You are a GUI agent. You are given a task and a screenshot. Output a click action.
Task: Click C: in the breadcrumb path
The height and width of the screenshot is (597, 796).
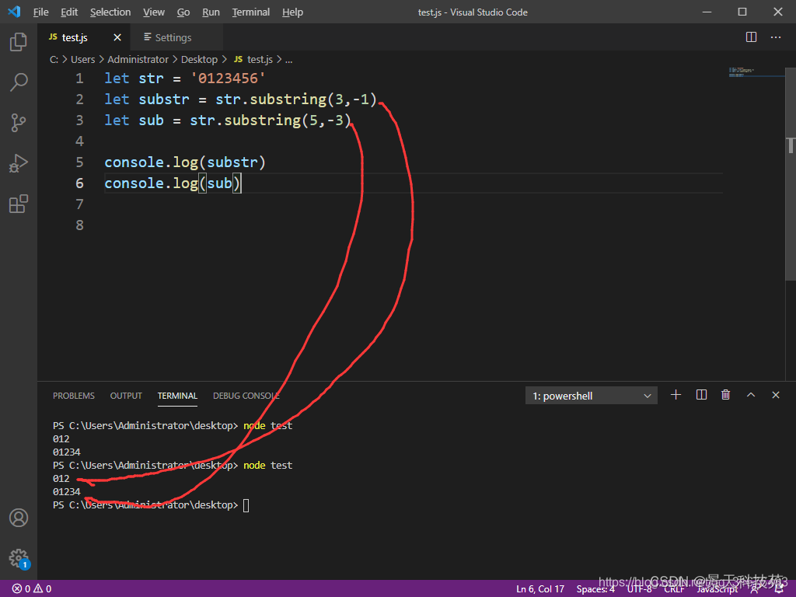point(54,59)
